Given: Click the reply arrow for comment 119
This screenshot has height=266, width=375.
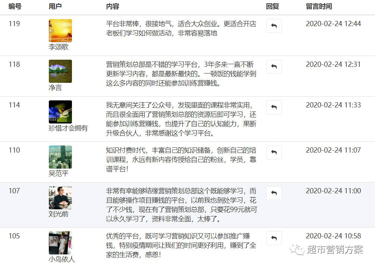Looking at the screenshot, I should [274, 26].
